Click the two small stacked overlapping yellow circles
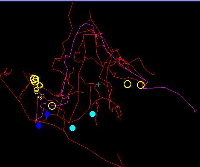 (x=36, y=91)
